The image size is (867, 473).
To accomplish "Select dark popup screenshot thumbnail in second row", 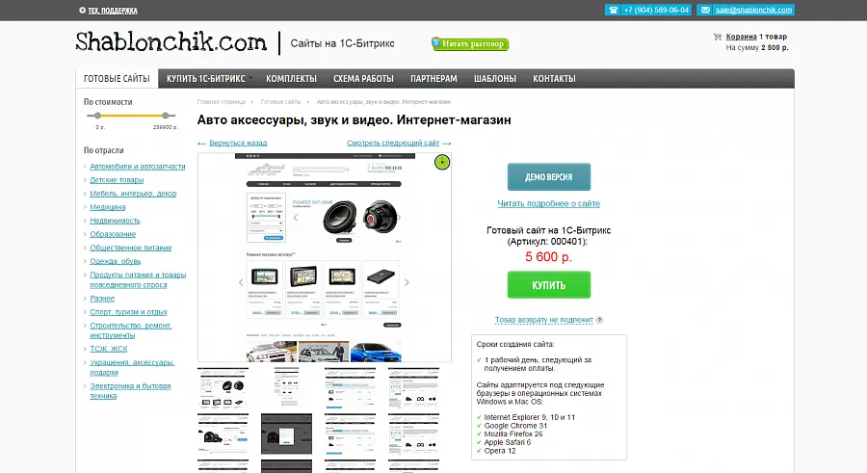I will [286, 434].
